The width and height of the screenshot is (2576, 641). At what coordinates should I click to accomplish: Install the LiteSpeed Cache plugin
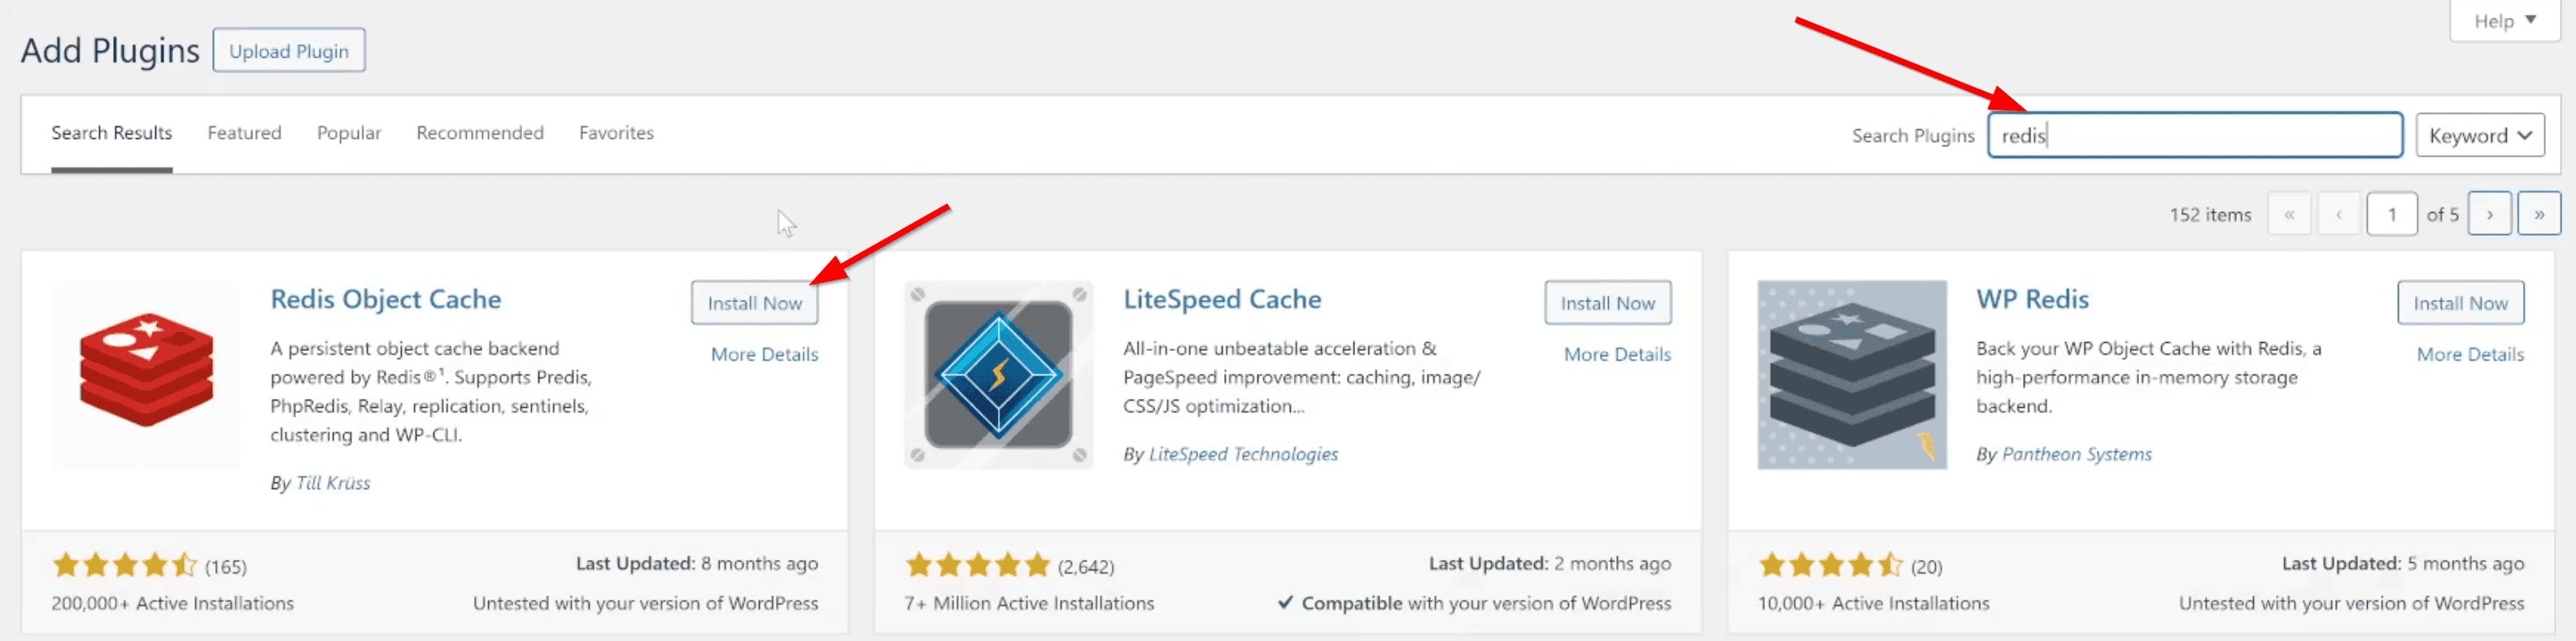(x=1607, y=302)
